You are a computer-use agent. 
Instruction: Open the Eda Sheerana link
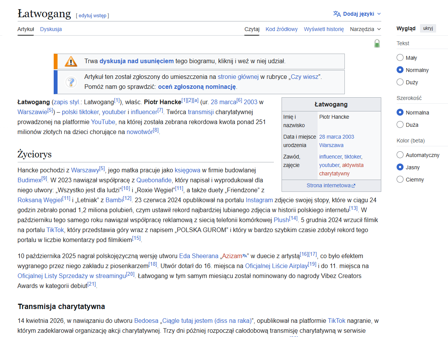tap(199, 256)
